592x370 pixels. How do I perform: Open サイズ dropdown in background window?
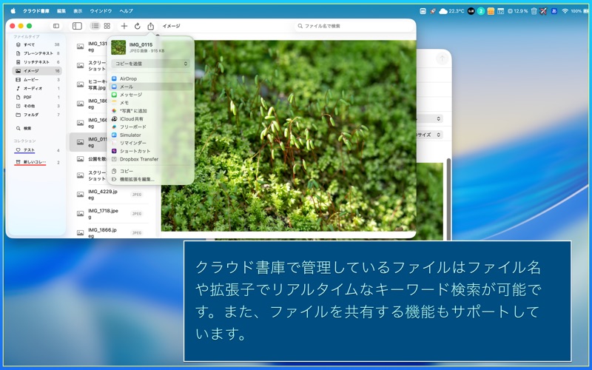[429, 135]
